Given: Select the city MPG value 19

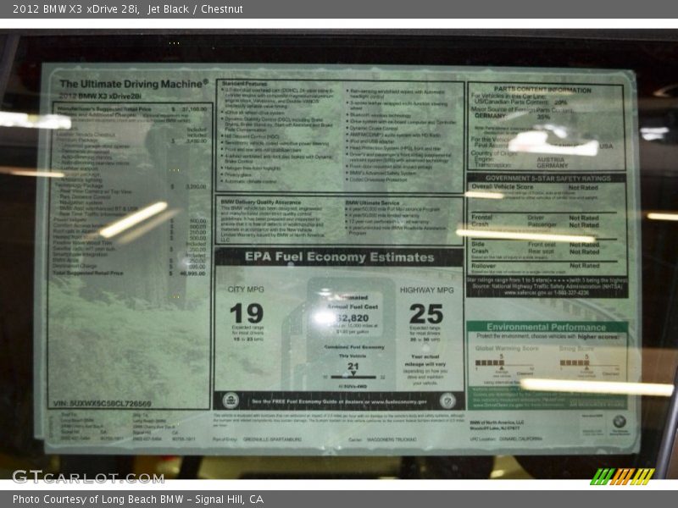Looking at the screenshot, I should click(x=247, y=313).
